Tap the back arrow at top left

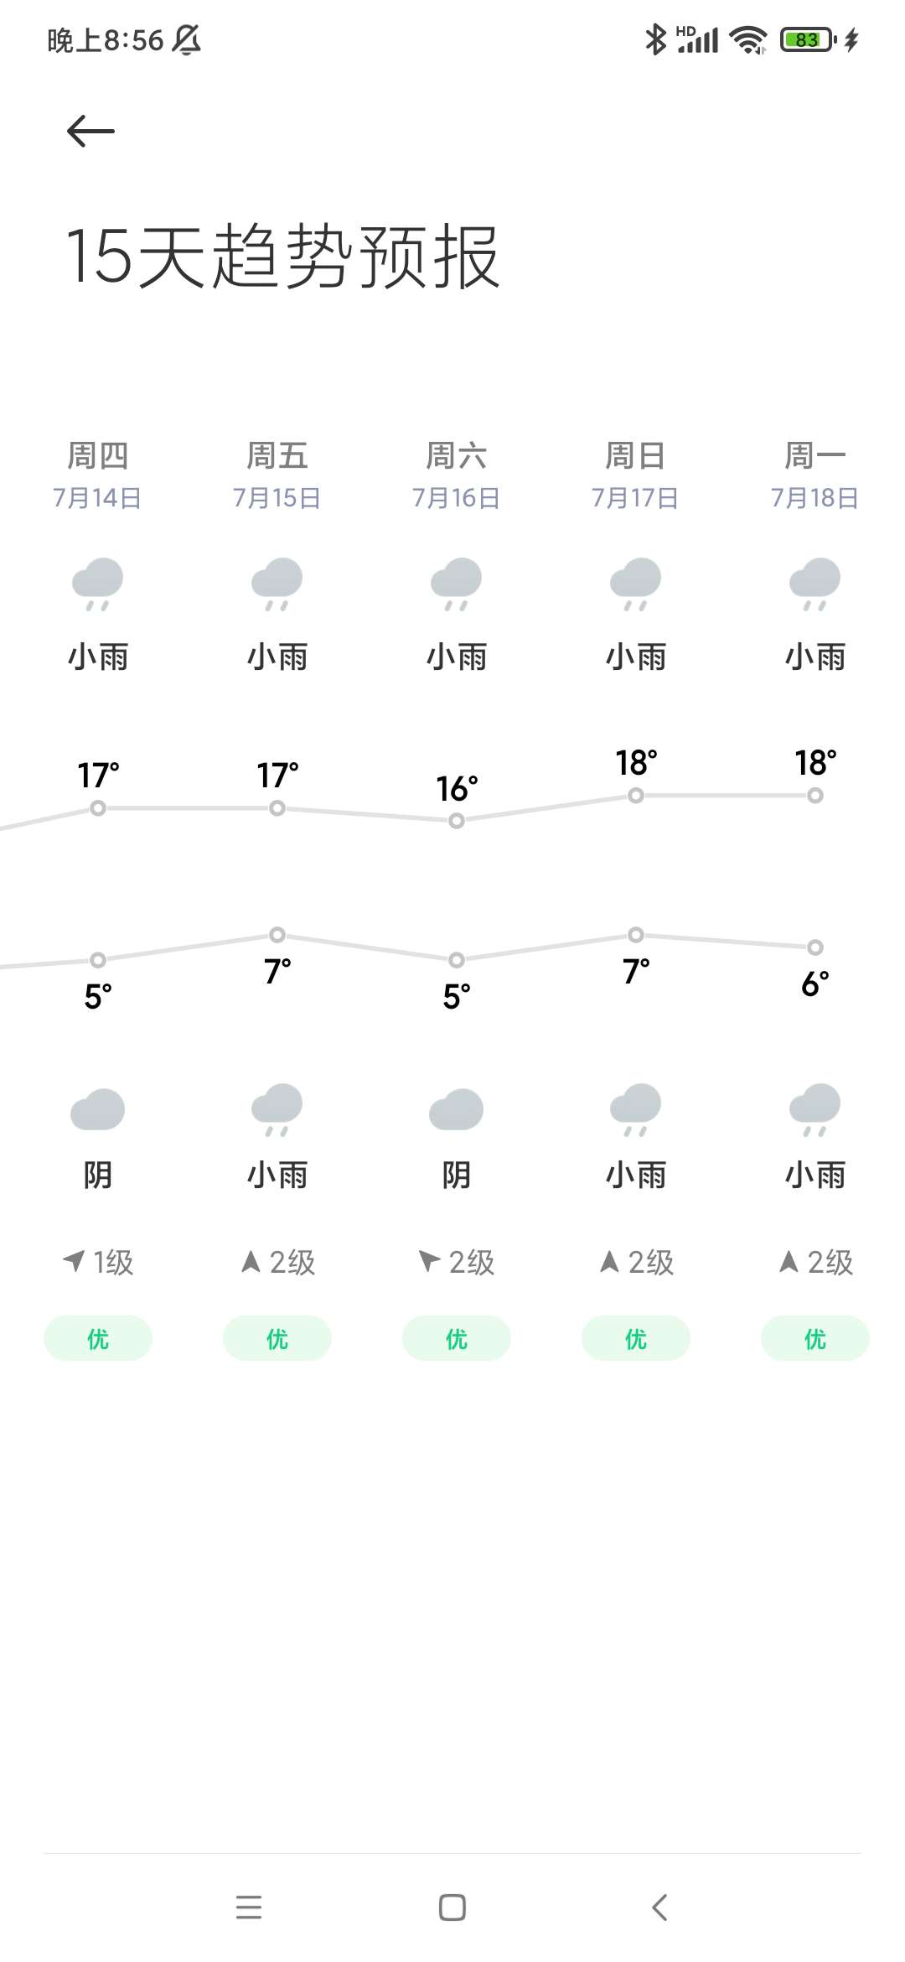point(90,131)
